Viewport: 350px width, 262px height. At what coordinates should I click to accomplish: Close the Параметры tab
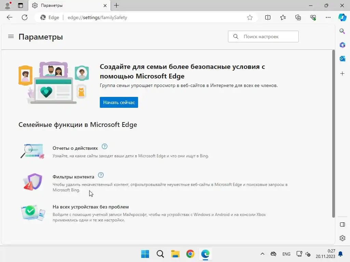[105, 5]
